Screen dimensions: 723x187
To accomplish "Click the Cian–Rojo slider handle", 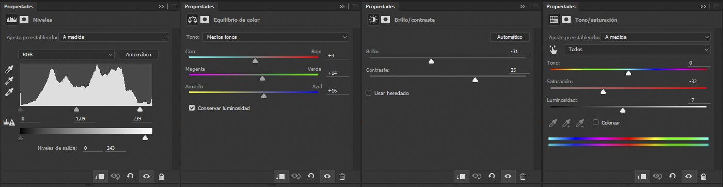I will (x=255, y=60).
